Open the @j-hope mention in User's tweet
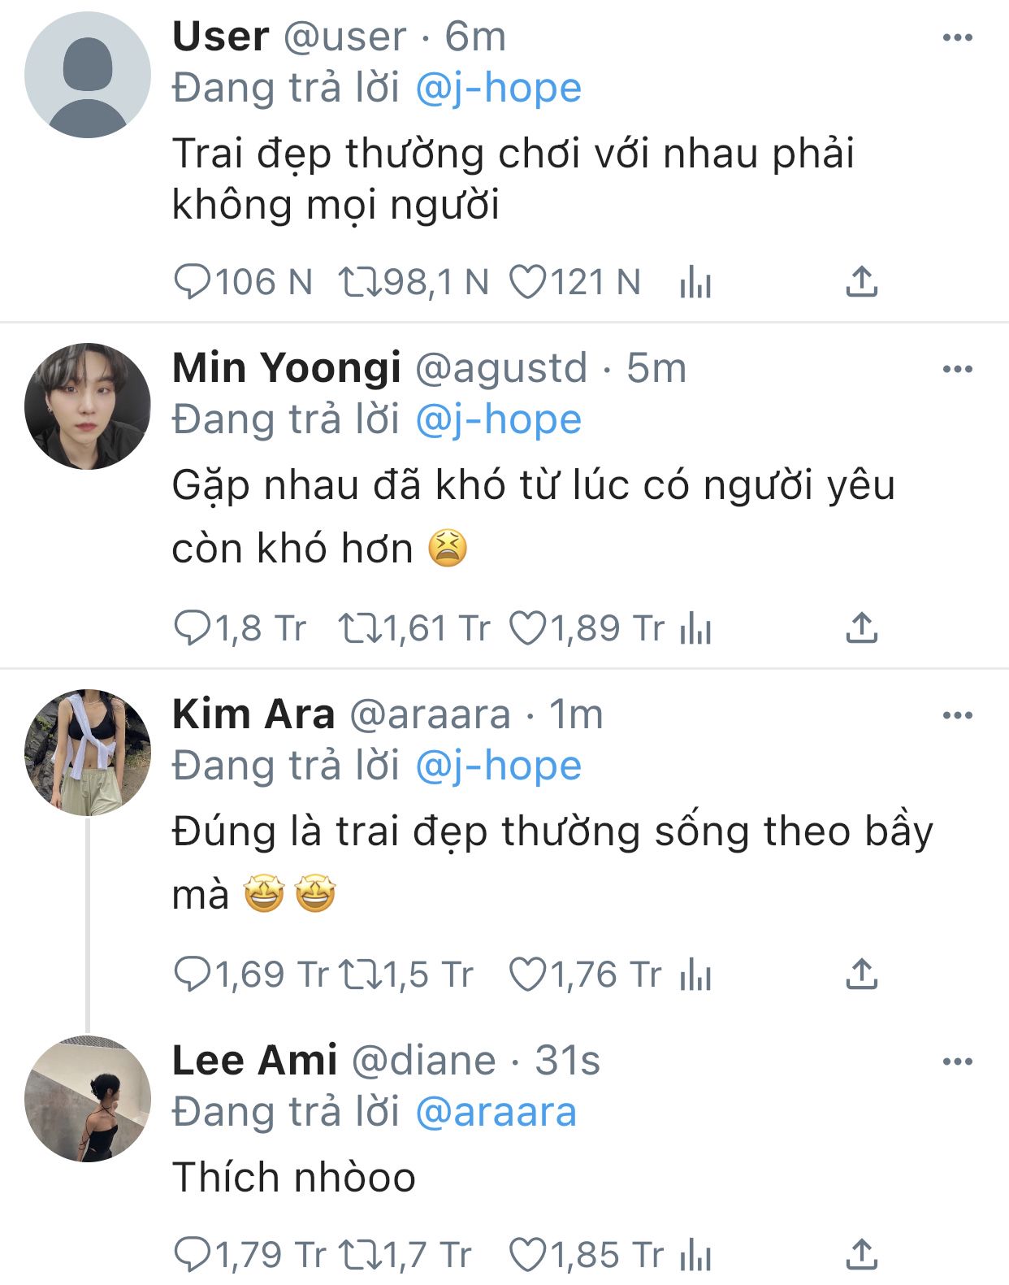 pos(498,88)
